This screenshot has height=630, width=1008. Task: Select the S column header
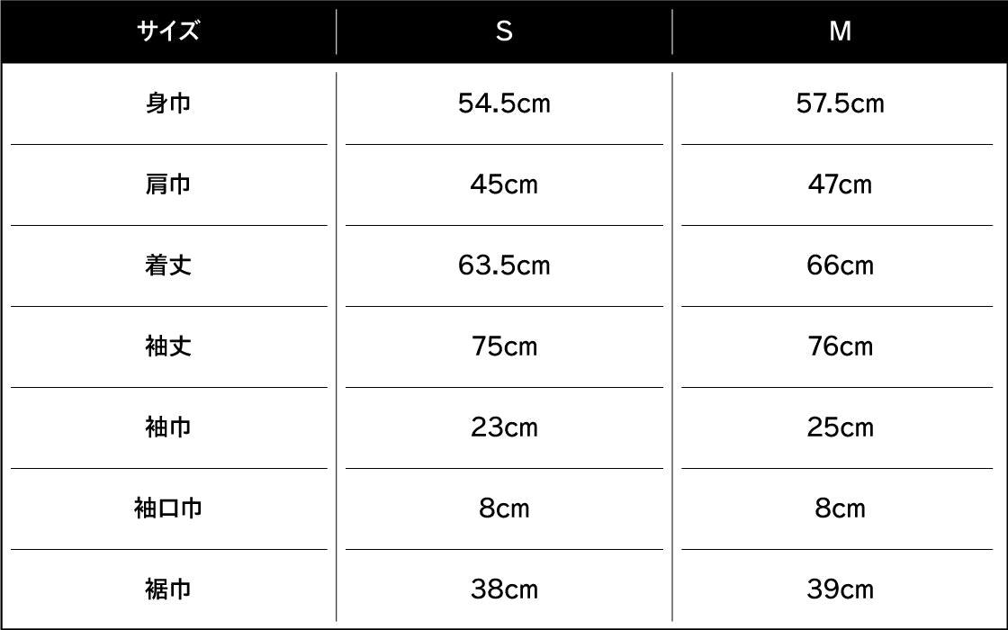tap(504, 31)
